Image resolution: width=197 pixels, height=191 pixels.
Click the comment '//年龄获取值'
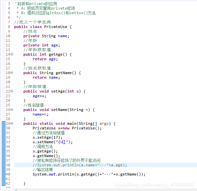pos(37,50)
